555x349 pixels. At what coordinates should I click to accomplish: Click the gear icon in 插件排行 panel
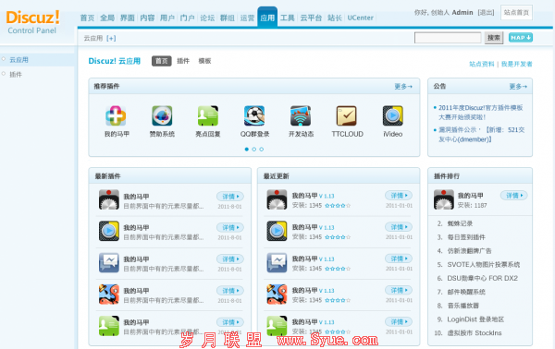(x=444, y=199)
